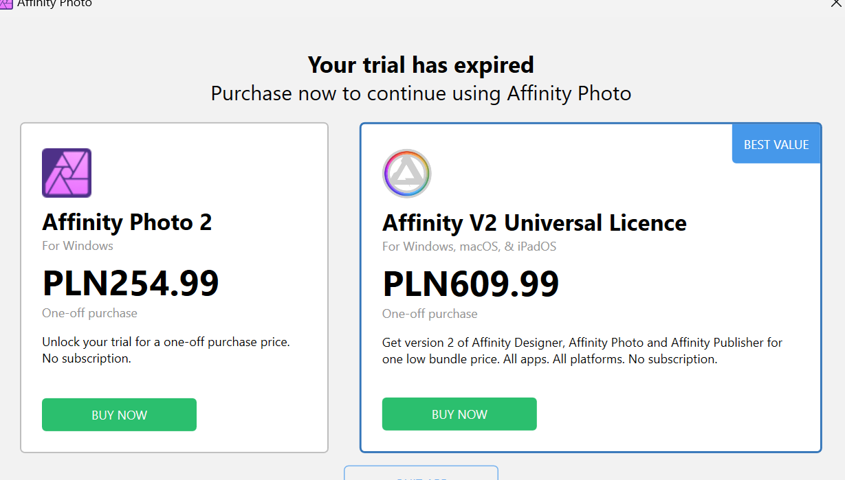Click the Affinity Photo title bar icon
Screen dimensions: 845x480
(6, 3)
